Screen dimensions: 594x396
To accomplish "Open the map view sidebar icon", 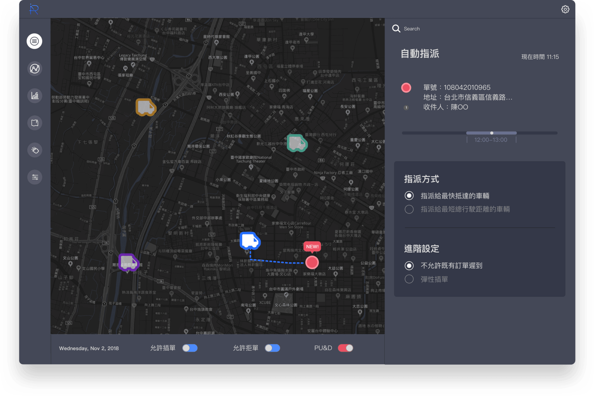I will click(34, 123).
